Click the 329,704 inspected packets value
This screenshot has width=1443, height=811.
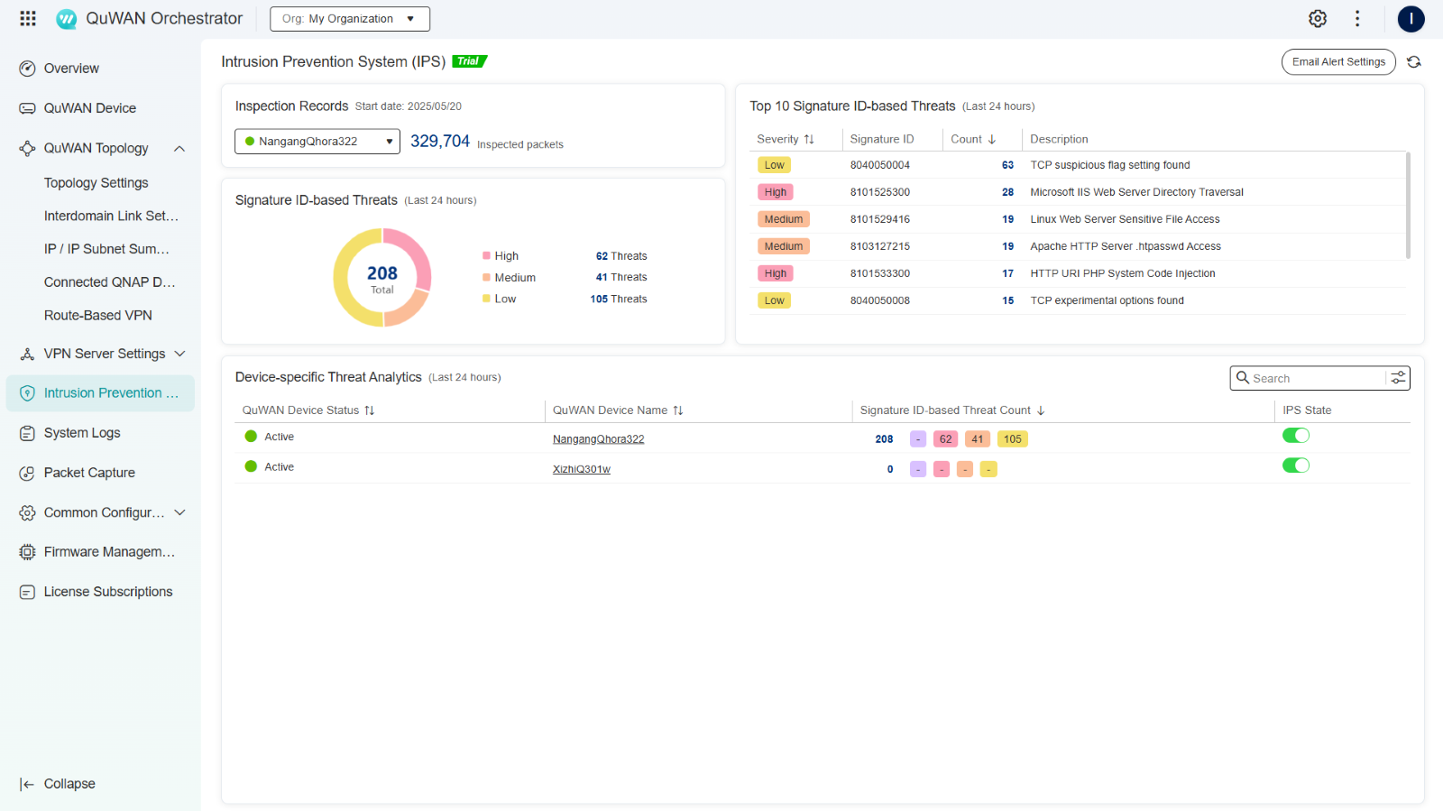coord(440,142)
